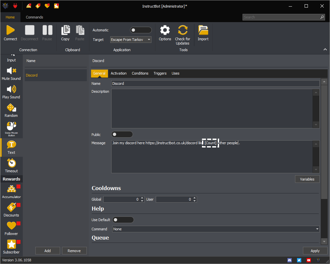
Task: Open the Activation tab
Action: 119,73
